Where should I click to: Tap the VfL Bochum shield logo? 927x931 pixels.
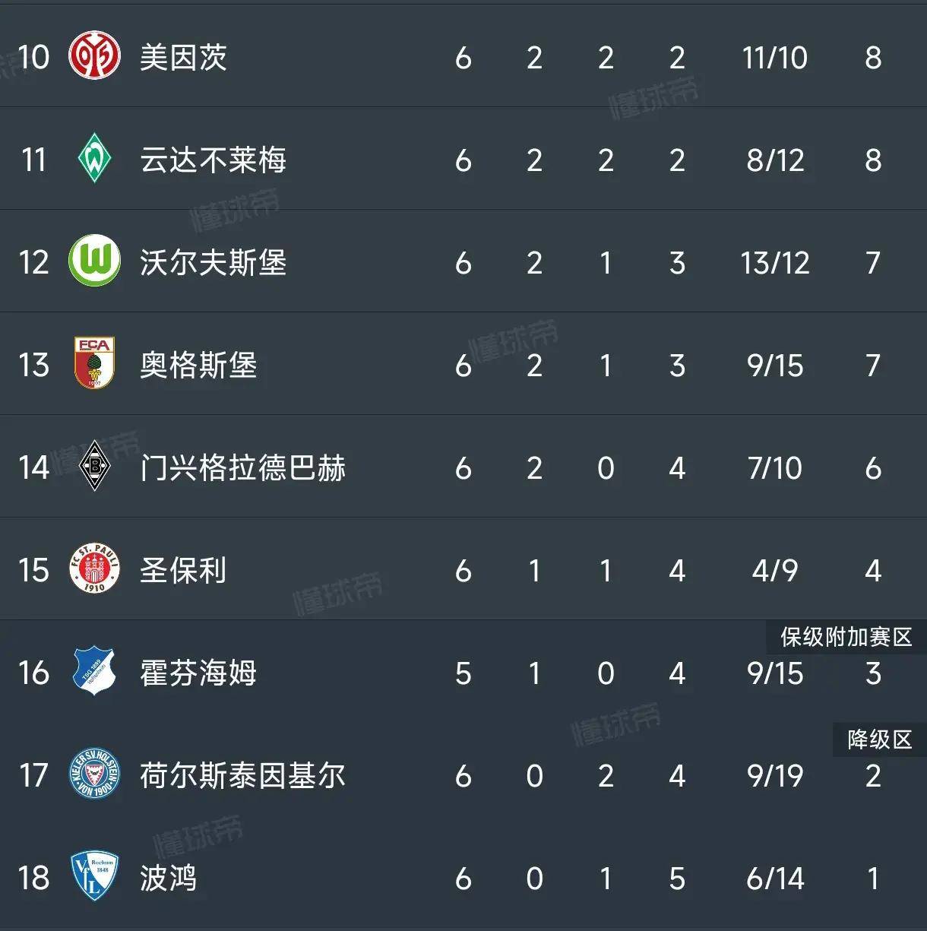pyautogui.click(x=94, y=877)
